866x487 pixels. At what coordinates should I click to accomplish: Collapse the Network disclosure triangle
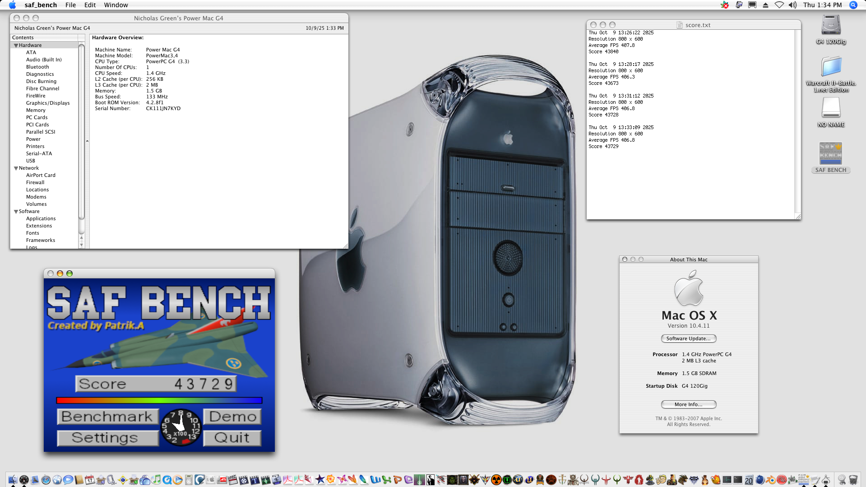pos(16,168)
